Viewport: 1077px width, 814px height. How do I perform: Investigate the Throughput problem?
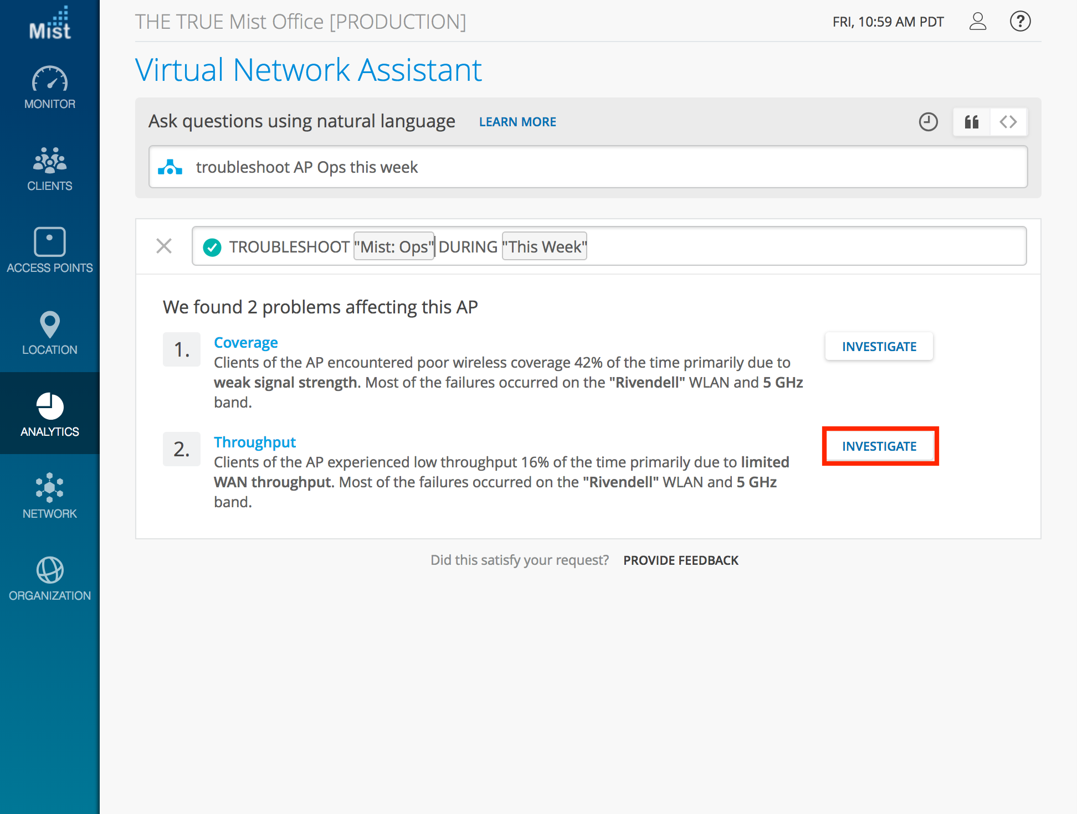(x=880, y=446)
